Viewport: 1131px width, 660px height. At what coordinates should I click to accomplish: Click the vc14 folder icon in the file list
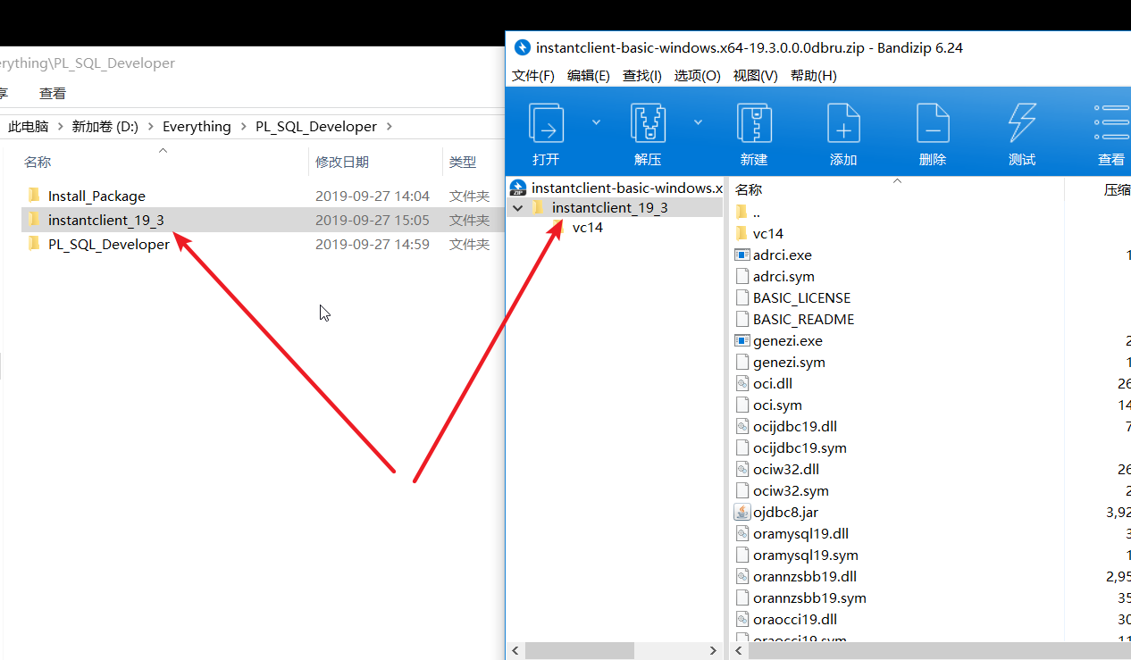pyautogui.click(x=741, y=234)
